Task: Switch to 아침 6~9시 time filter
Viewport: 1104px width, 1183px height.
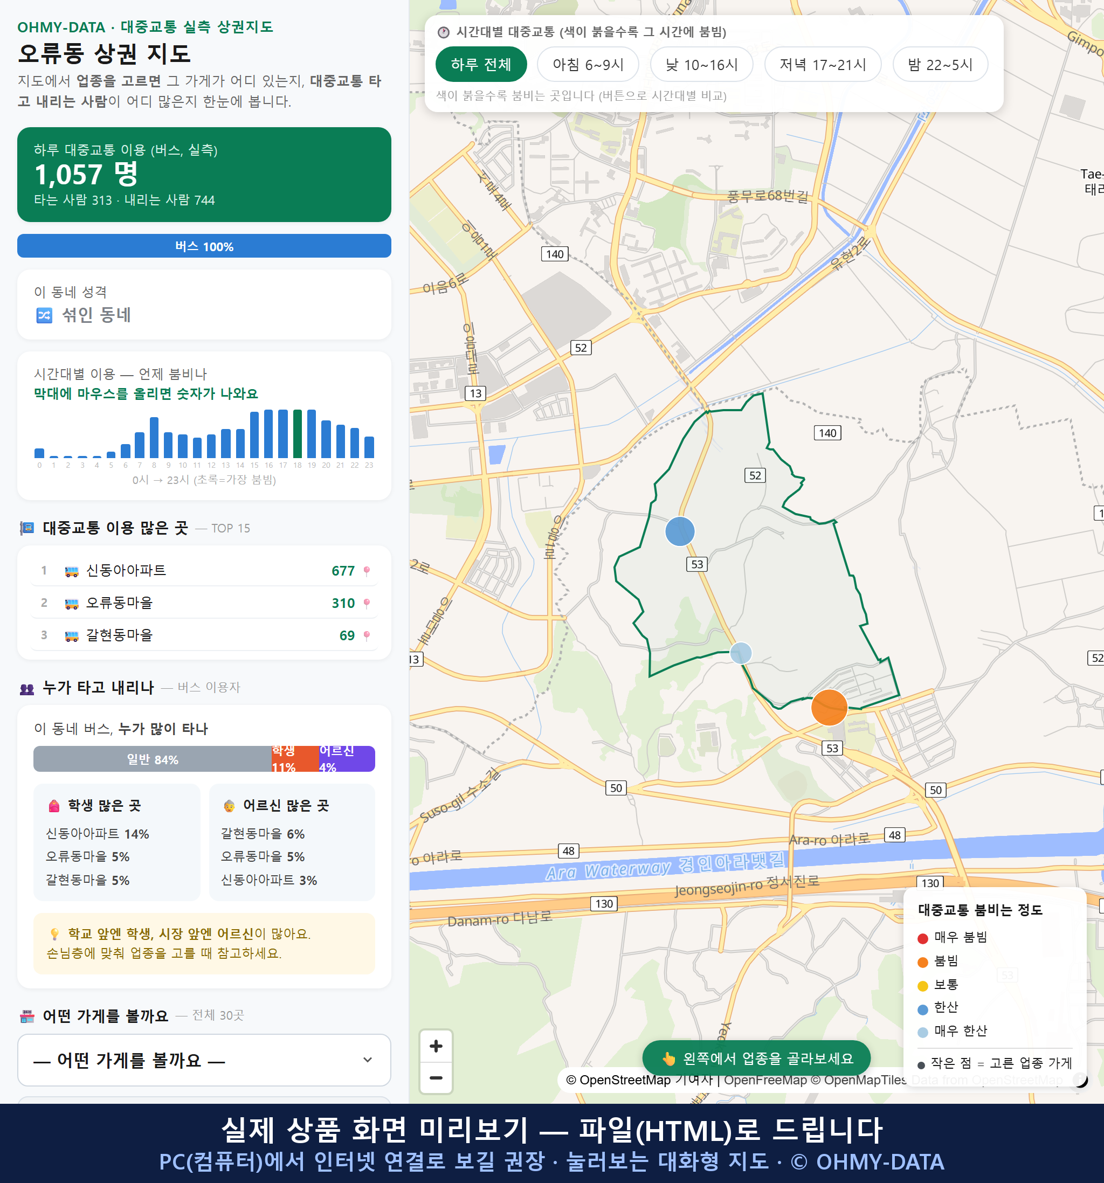Action: [588, 64]
